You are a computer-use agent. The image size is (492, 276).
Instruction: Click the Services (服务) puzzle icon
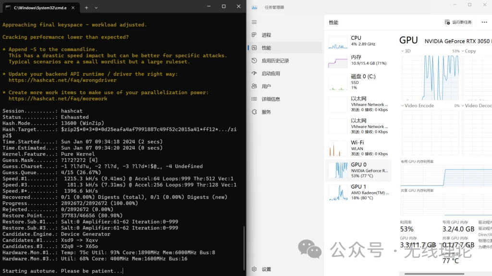pyautogui.click(x=254, y=112)
